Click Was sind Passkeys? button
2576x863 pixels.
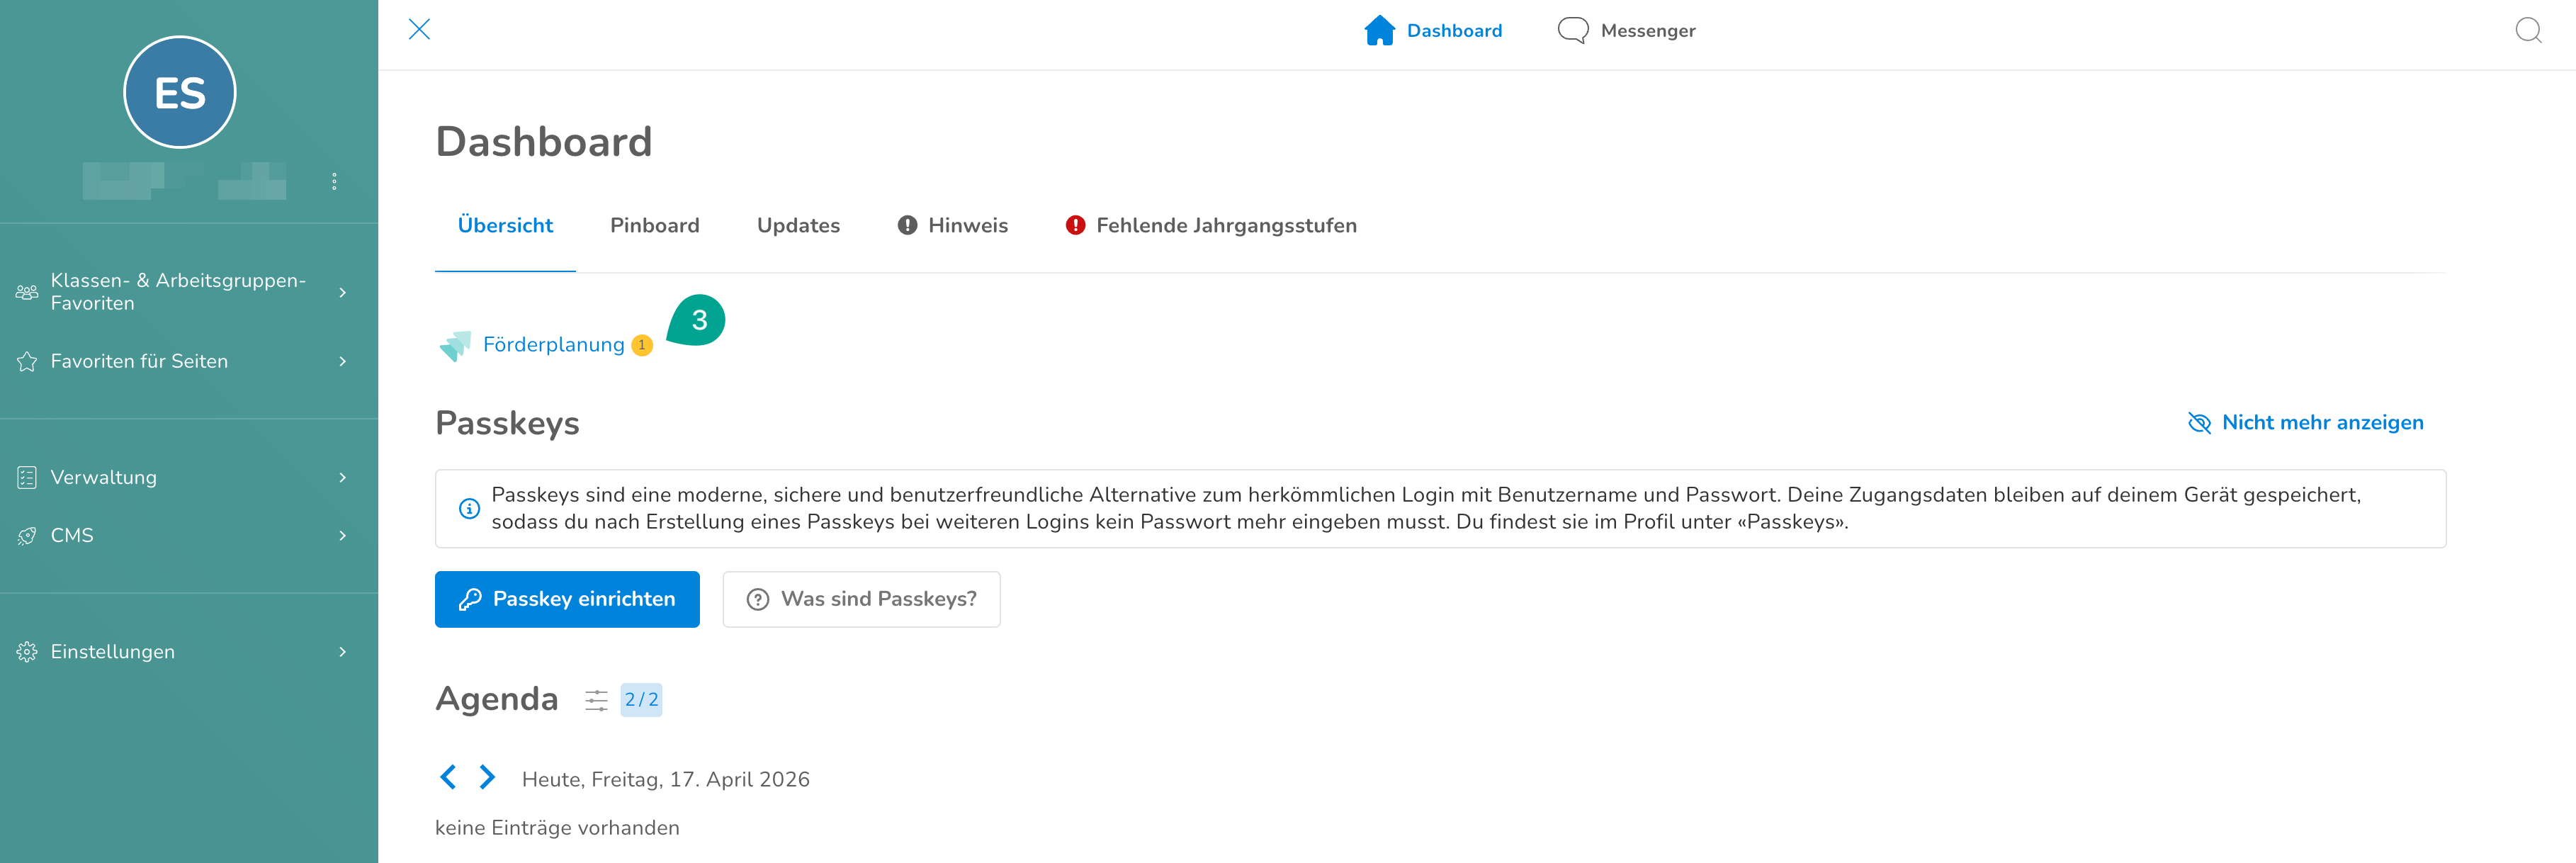point(861,600)
